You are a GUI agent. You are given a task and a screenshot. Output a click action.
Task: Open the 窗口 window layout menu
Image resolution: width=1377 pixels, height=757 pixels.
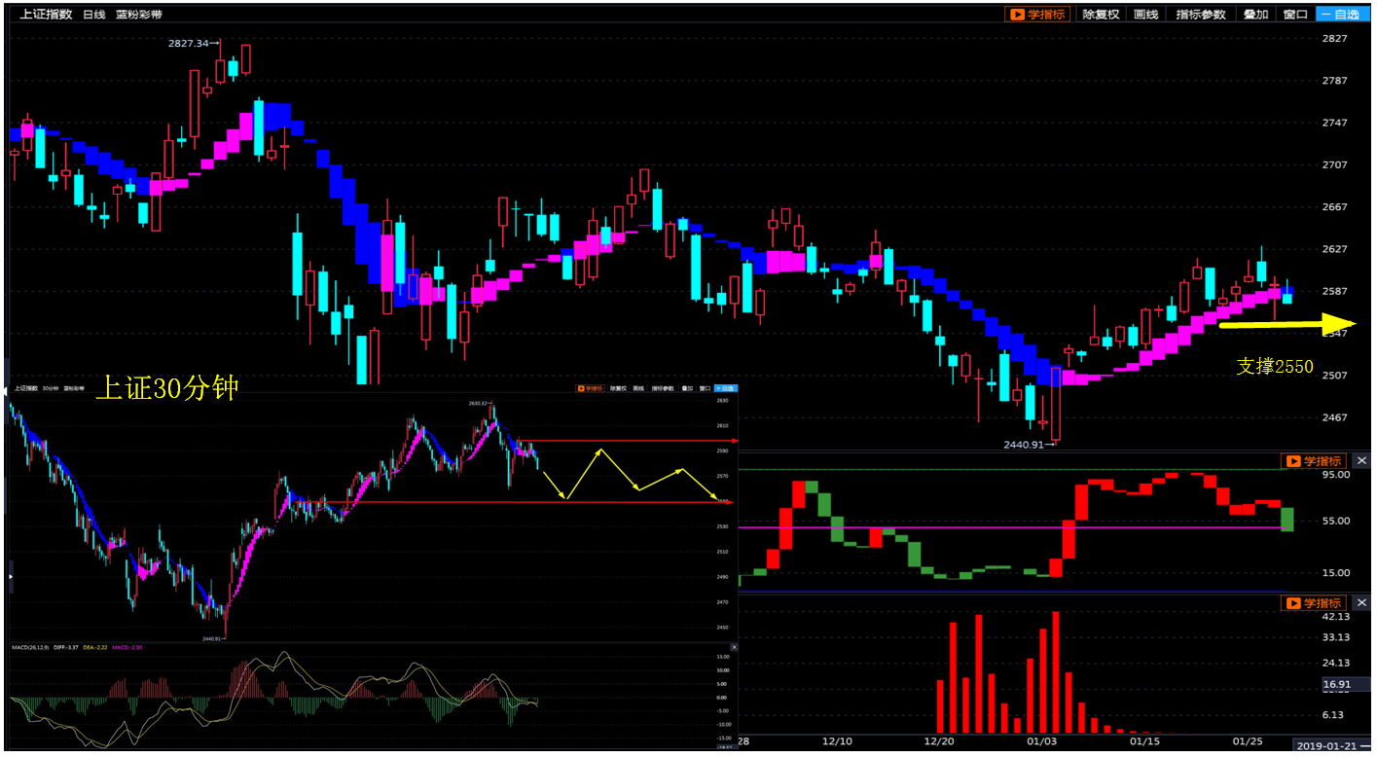point(1294,15)
